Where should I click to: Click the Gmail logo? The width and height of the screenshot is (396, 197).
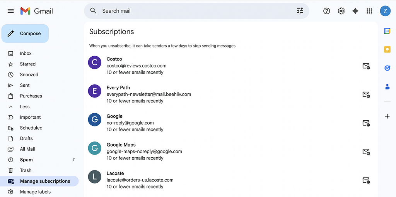37,11
